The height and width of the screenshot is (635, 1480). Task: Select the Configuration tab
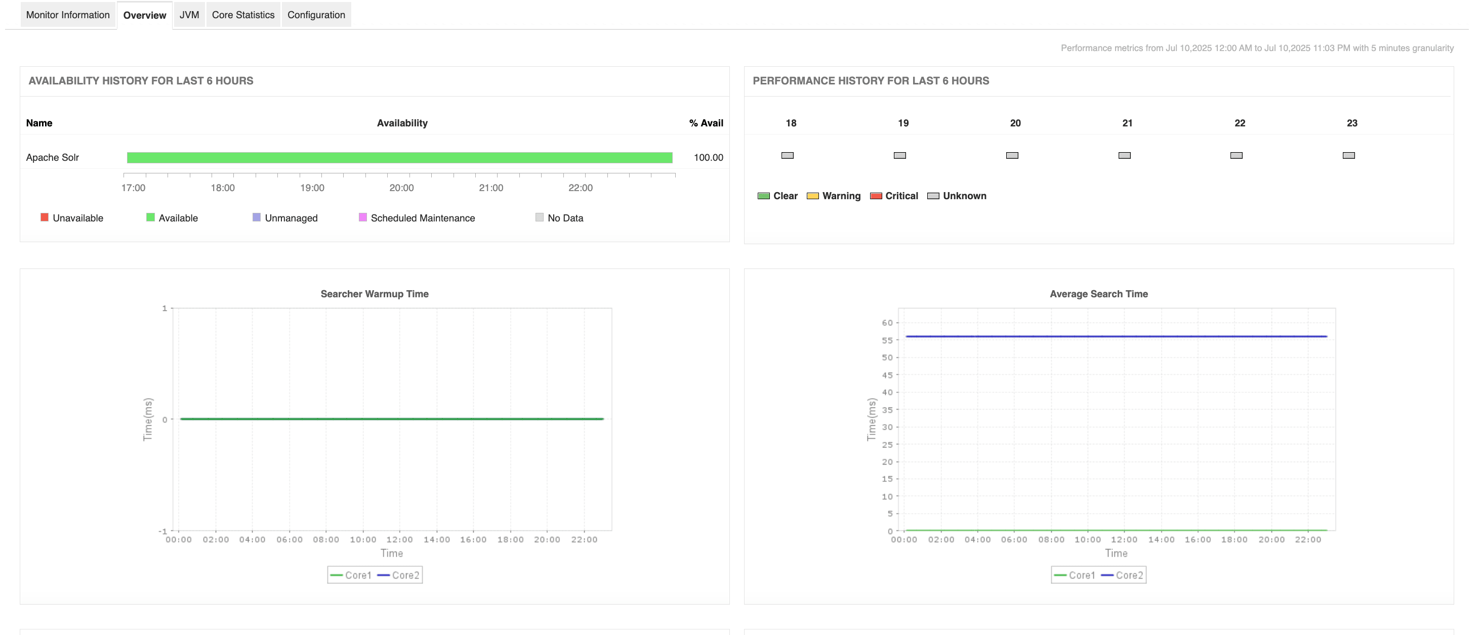[x=316, y=15]
